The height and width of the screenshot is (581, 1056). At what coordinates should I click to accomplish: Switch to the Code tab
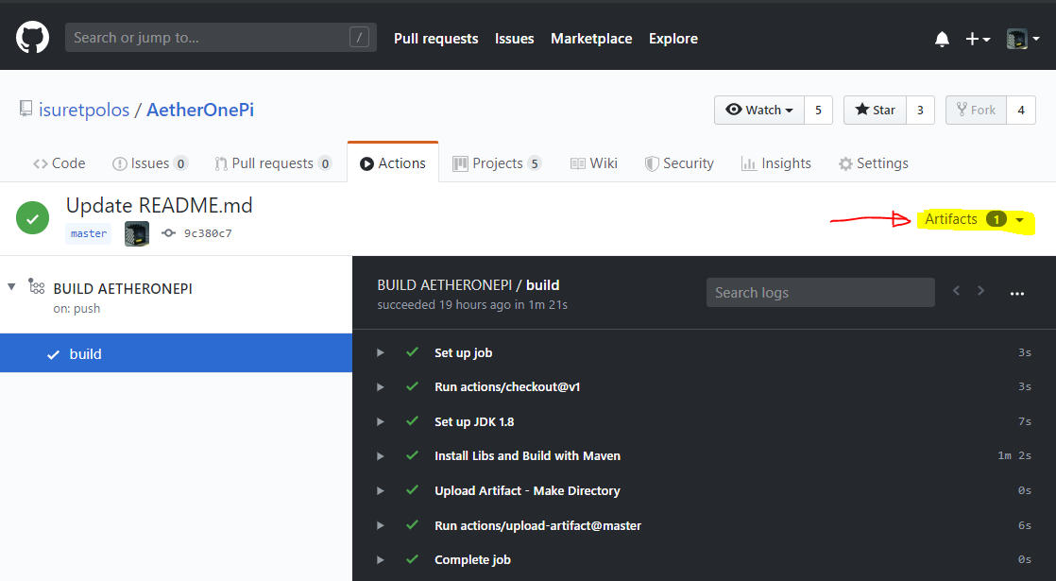(x=59, y=163)
